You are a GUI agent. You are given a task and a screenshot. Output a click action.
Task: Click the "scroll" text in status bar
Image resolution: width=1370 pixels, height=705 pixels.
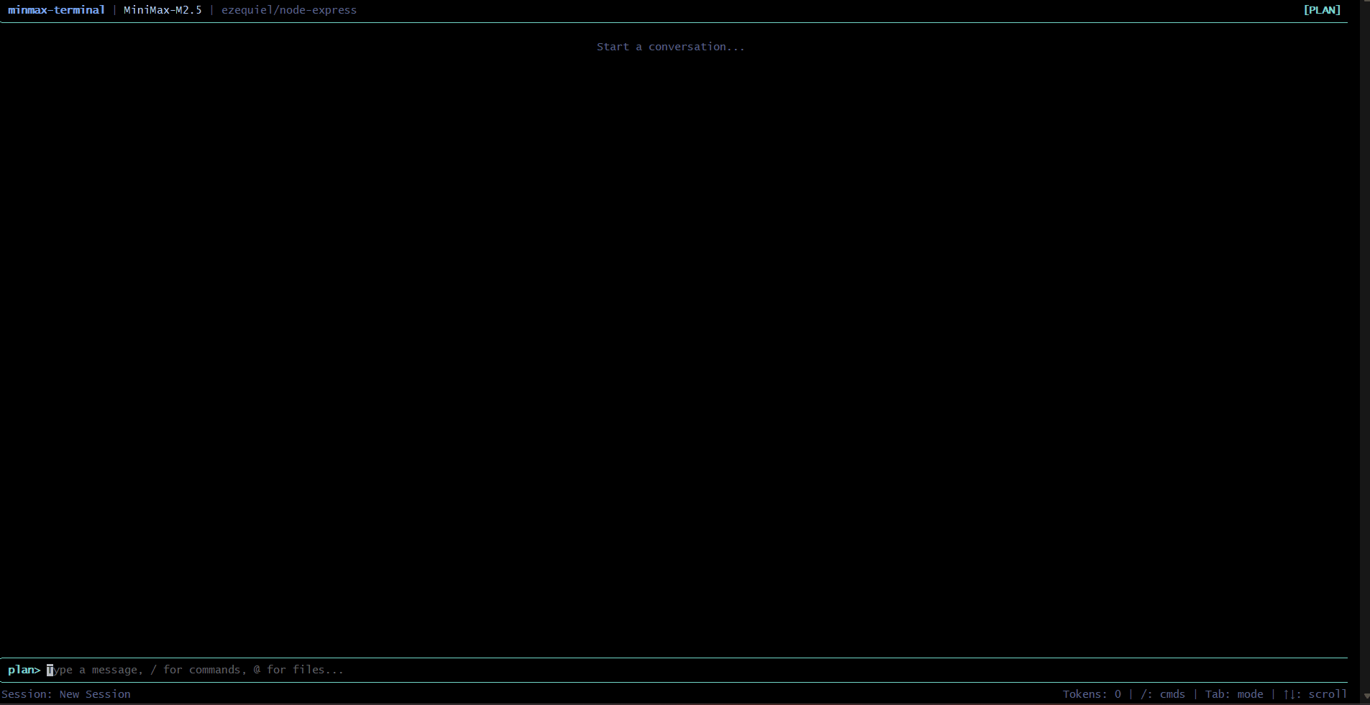(1328, 694)
